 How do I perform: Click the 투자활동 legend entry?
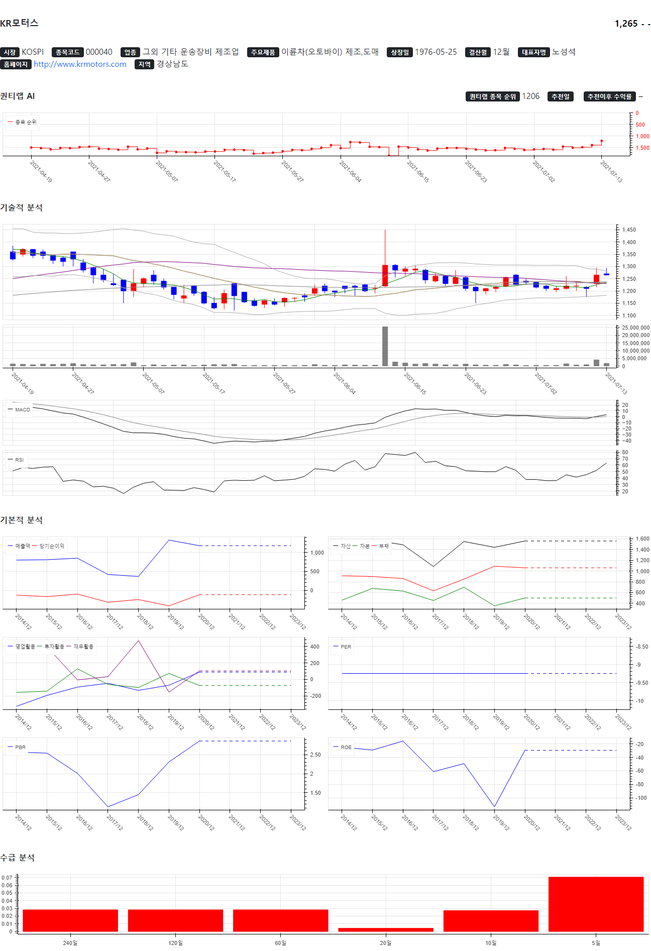[51, 647]
